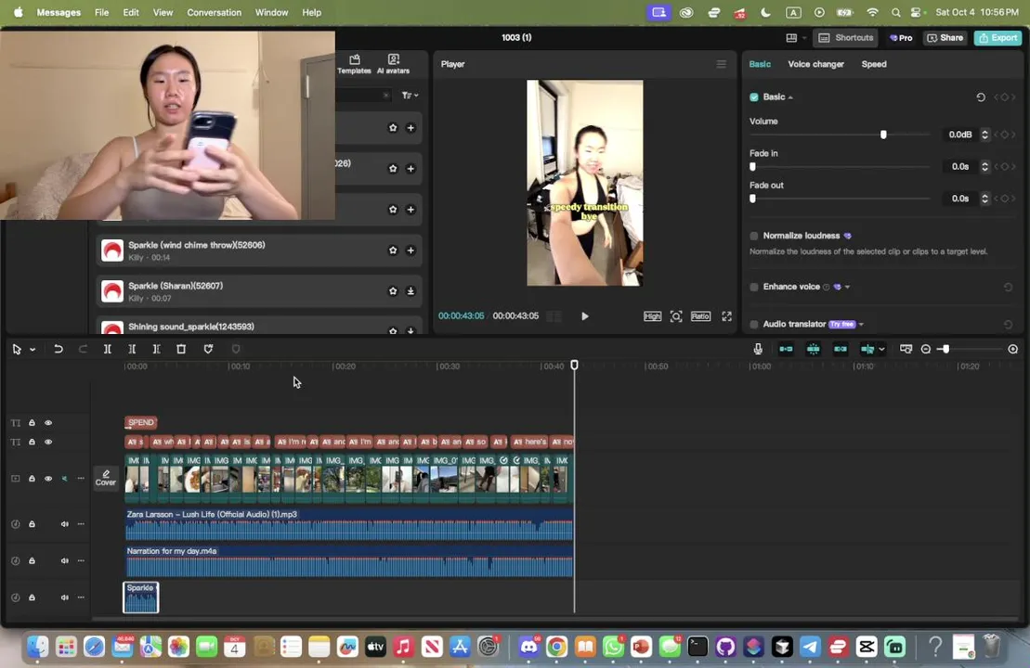Hide the main video track

pos(48,479)
